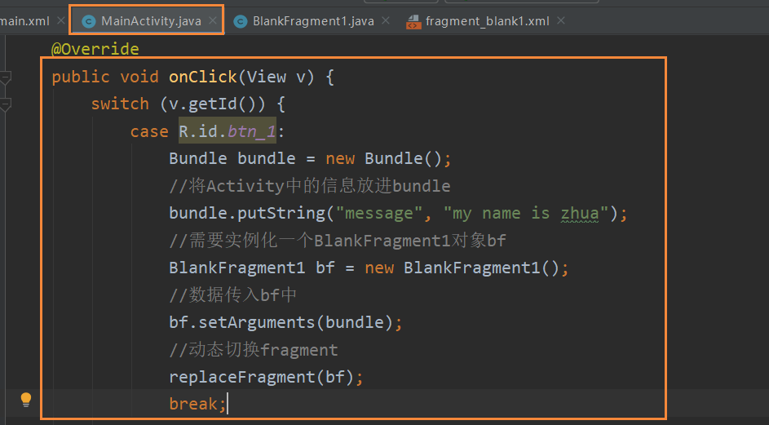Viewport: 769px width, 425px height.
Task: Click the putString method call
Action: pyautogui.click(x=281, y=214)
